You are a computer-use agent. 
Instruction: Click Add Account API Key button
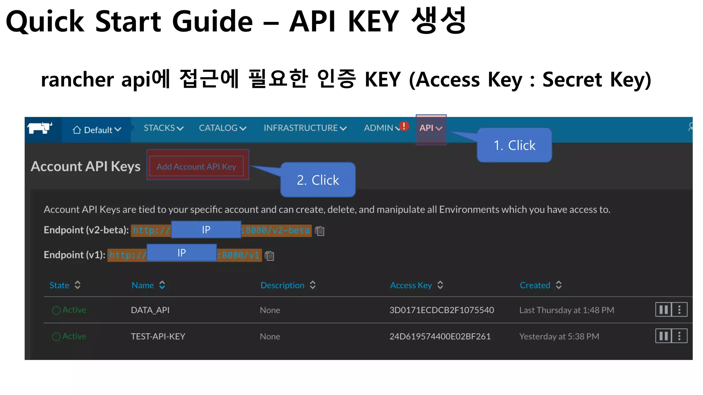pyautogui.click(x=196, y=167)
